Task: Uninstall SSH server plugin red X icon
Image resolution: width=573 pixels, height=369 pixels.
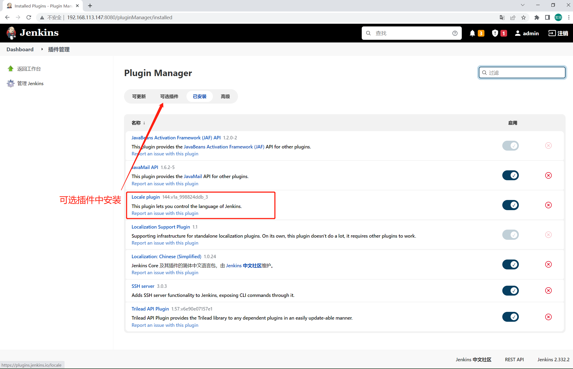Action: [x=548, y=291]
